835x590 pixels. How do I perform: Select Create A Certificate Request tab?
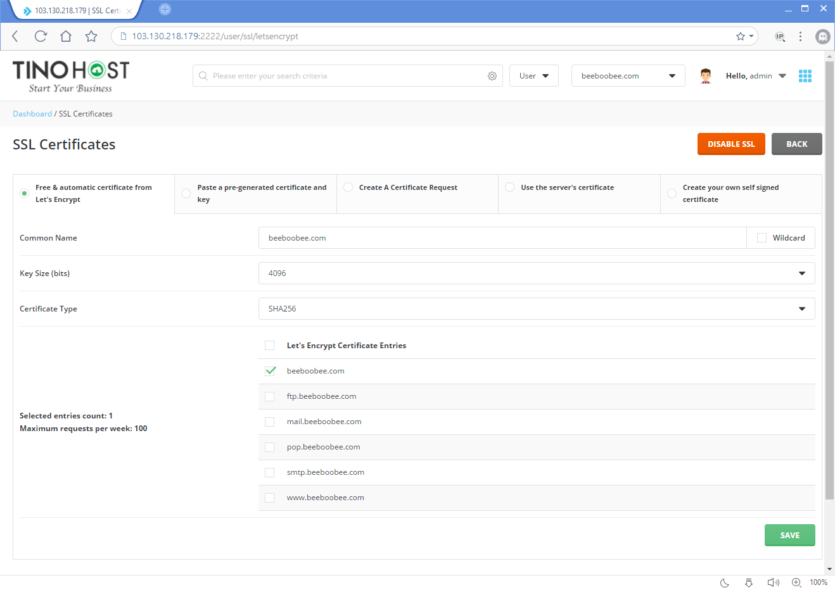[x=348, y=187]
